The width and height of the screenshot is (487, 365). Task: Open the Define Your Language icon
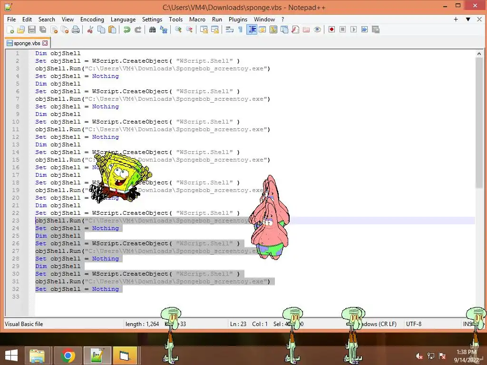tap(263, 29)
